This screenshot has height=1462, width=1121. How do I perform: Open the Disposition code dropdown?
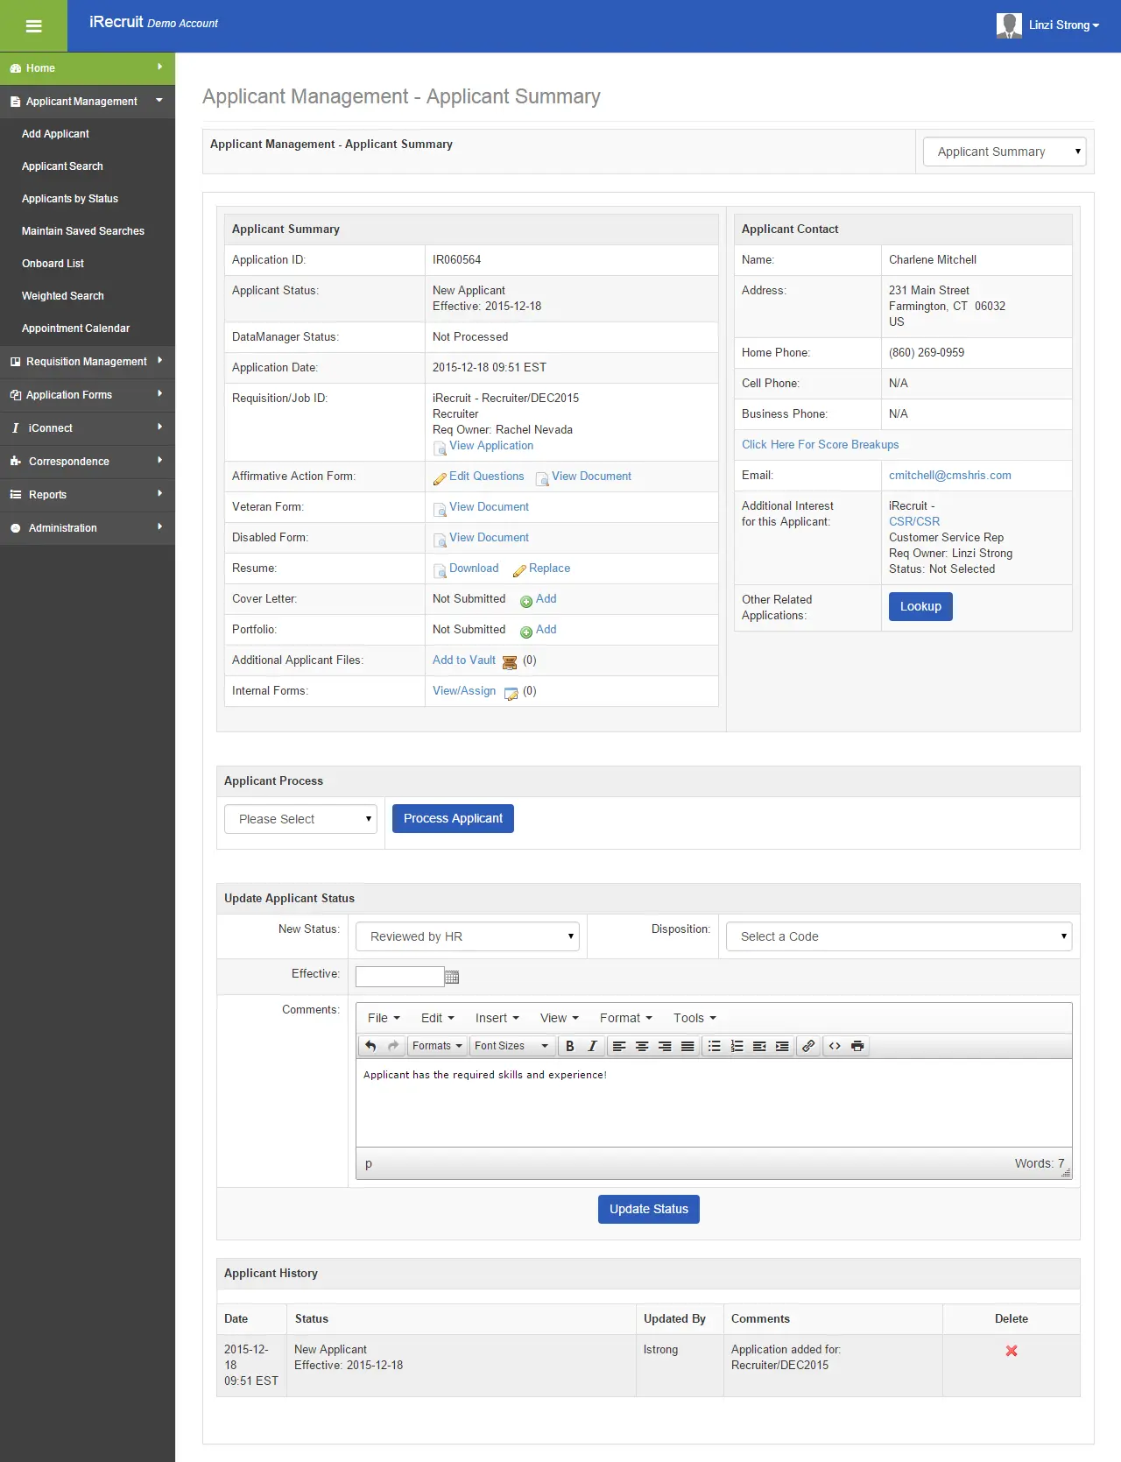click(x=899, y=936)
